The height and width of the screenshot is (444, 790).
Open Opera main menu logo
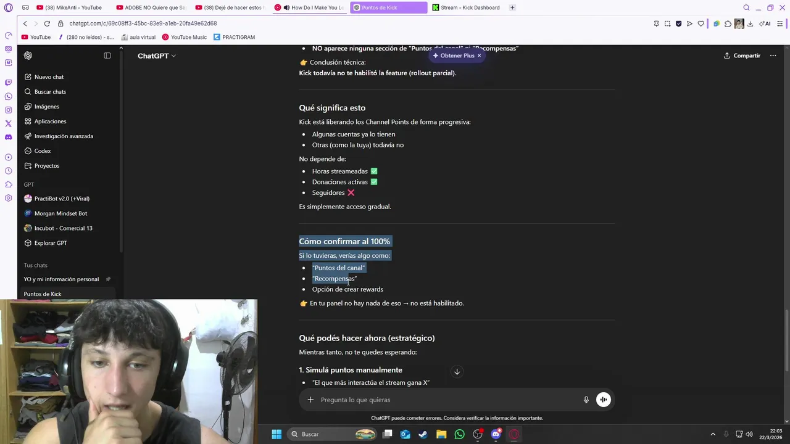coord(8,7)
